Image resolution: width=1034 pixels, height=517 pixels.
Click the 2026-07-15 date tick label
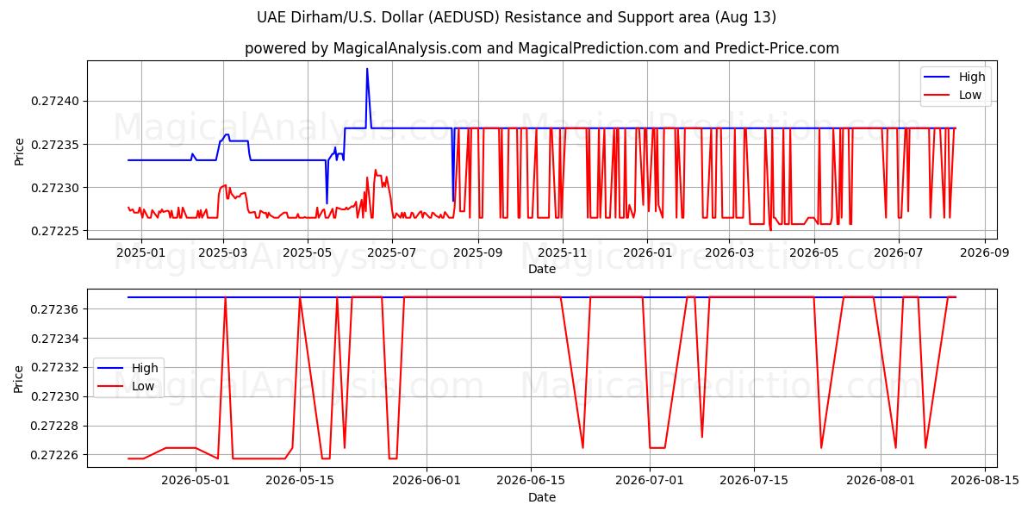(755, 481)
